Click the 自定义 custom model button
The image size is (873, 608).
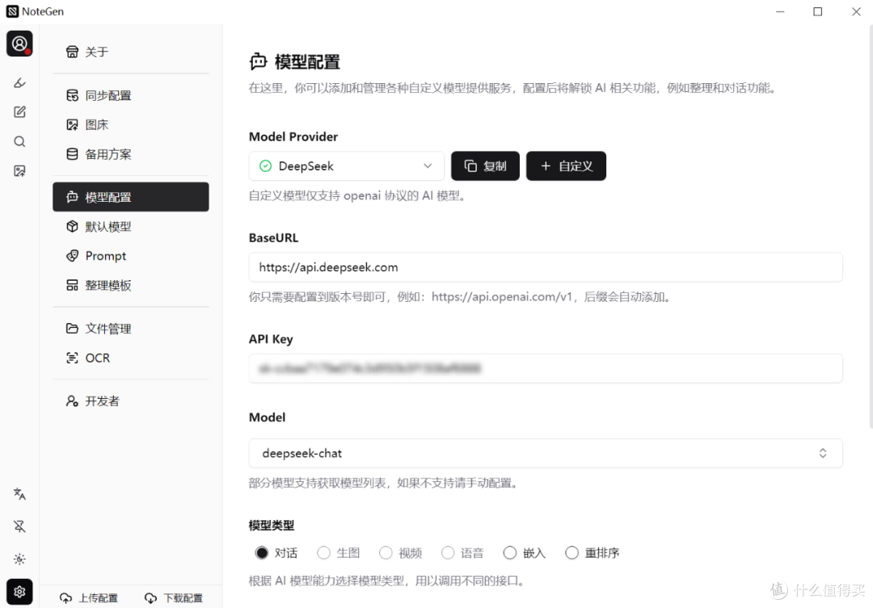[566, 166]
